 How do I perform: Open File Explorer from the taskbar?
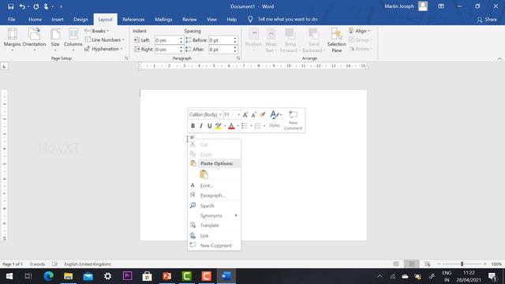pyautogui.click(x=68, y=276)
